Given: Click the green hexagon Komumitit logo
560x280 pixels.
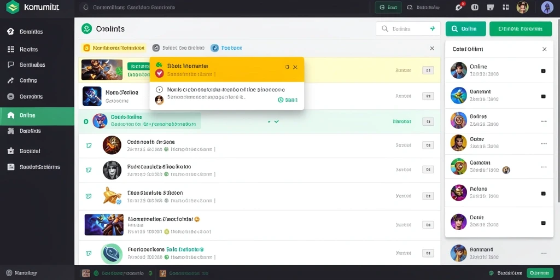Looking at the screenshot, I should click(x=13, y=7).
